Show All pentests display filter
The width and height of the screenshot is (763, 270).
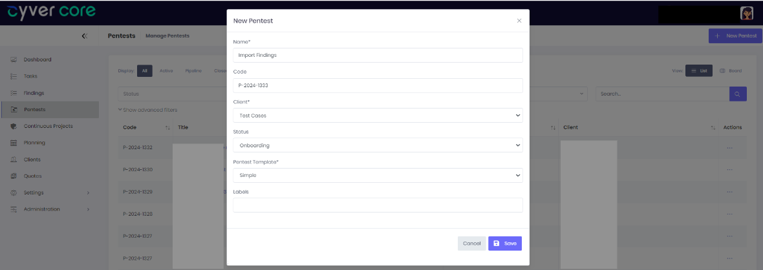point(145,70)
